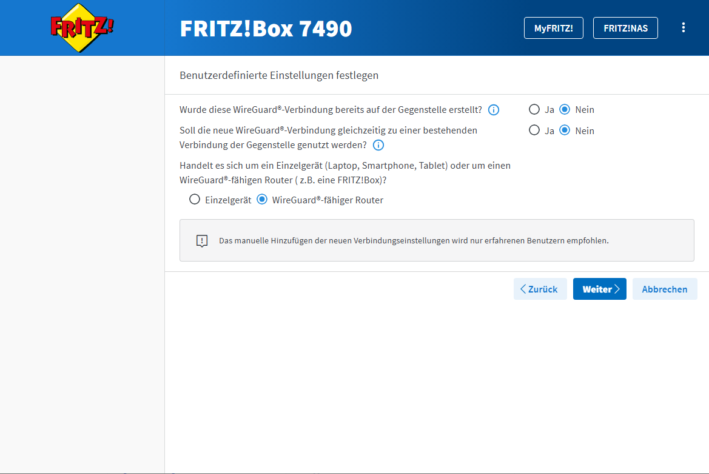Cancel setup with Abbrechen
The height and width of the screenshot is (474, 709).
click(x=664, y=289)
